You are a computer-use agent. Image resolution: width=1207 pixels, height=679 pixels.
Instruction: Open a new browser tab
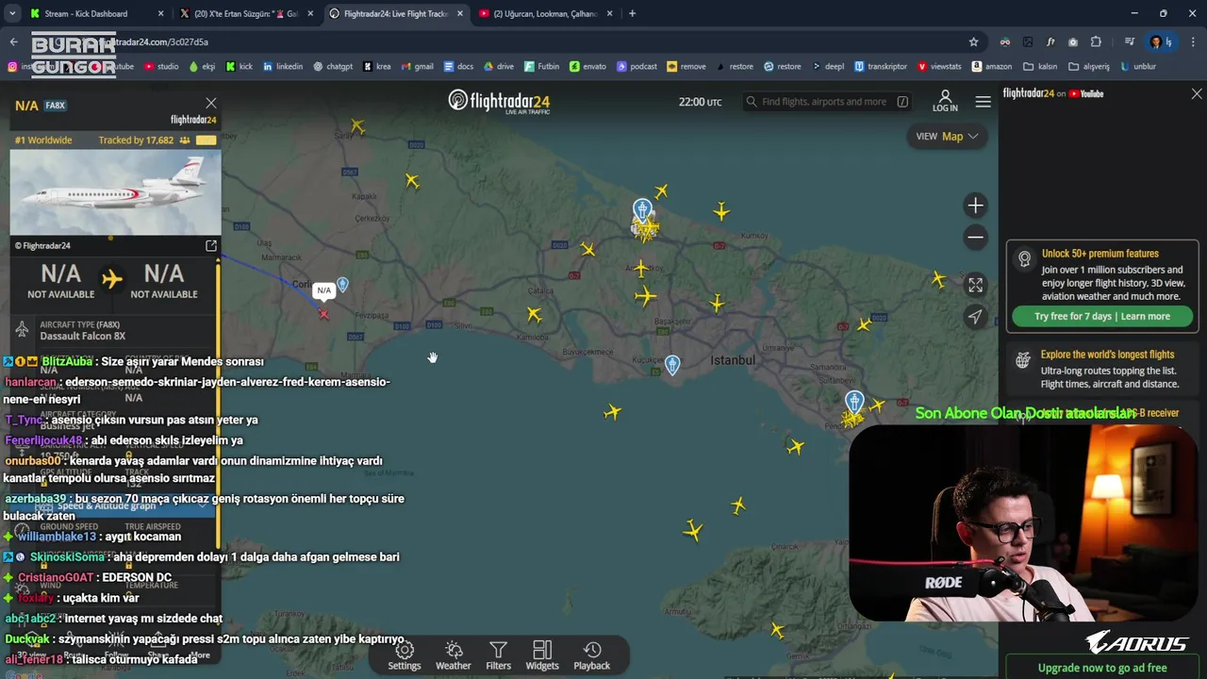click(632, 13)
